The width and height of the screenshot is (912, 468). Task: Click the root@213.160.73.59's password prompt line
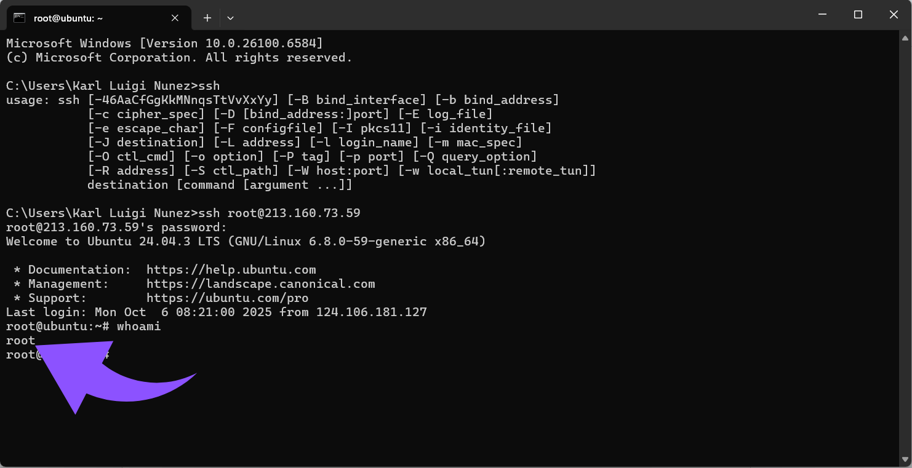pos(116,228)
